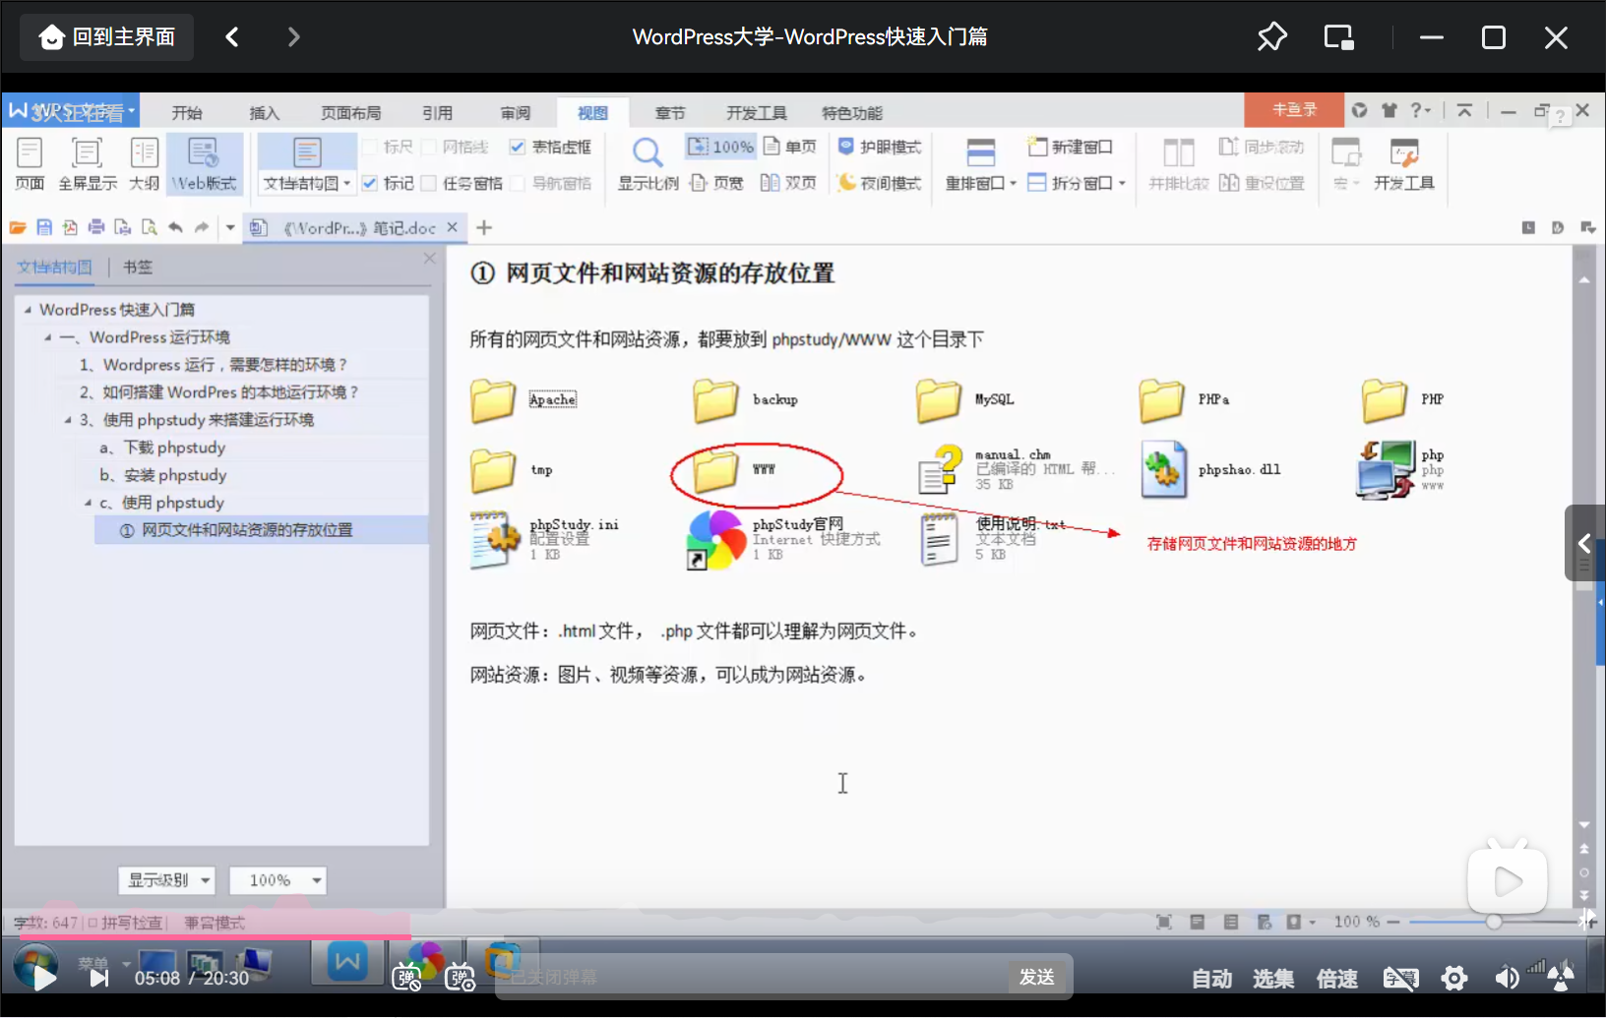Select the Web版式 view icon
The image size is (1606, 1018).
[205, 163]
